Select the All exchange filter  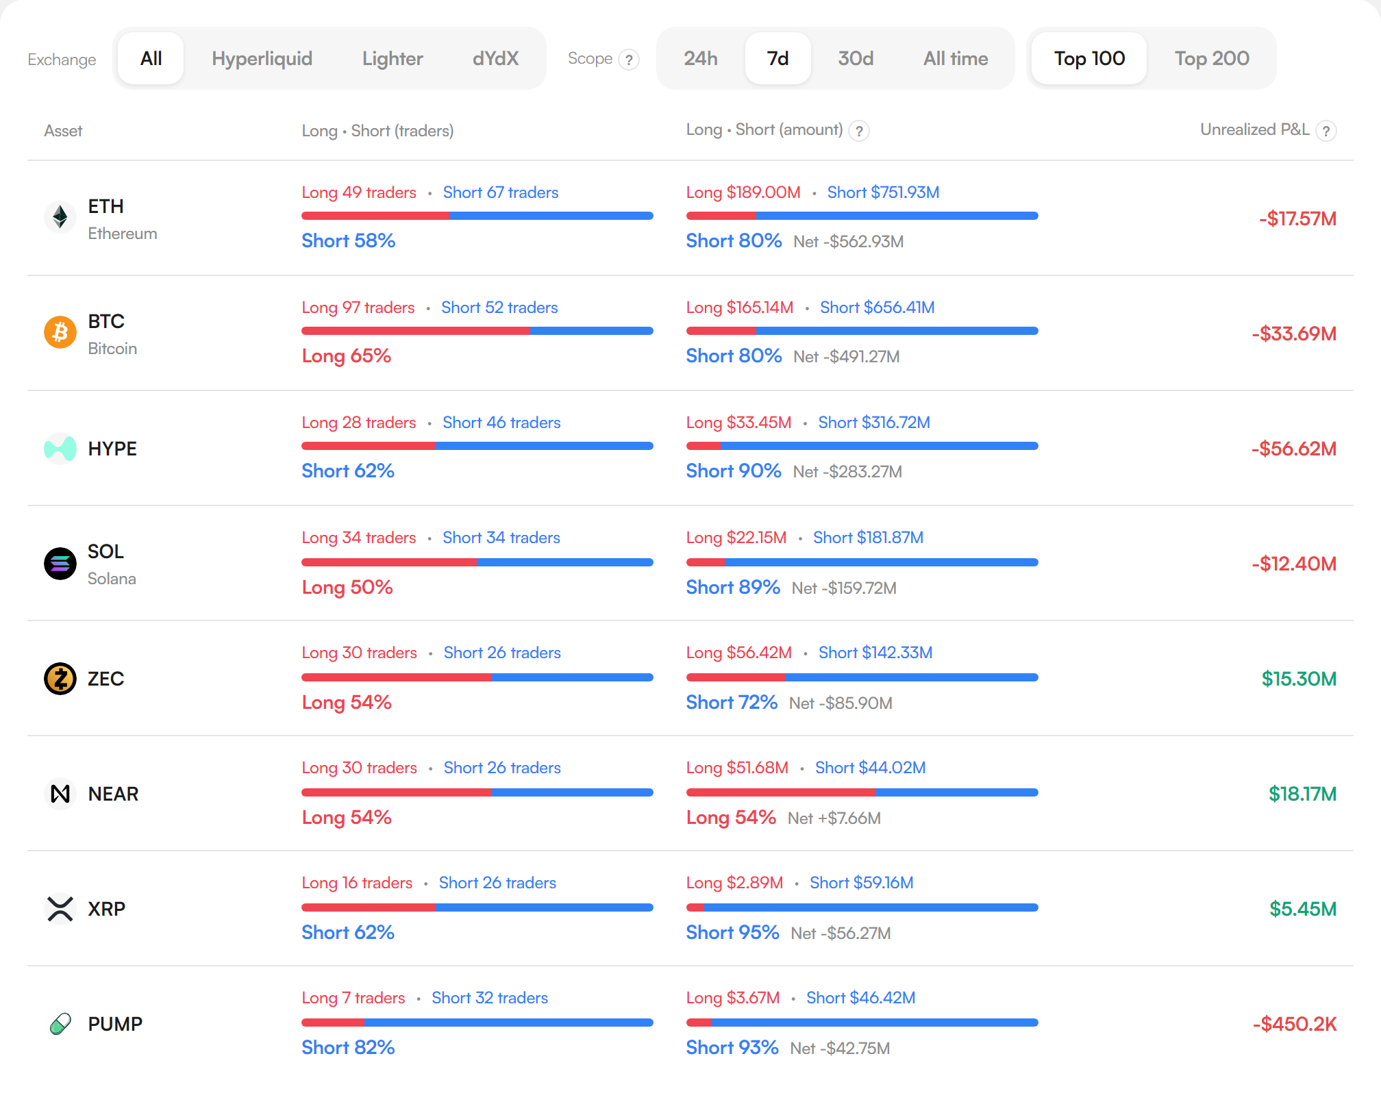click(x=151, y=58)
